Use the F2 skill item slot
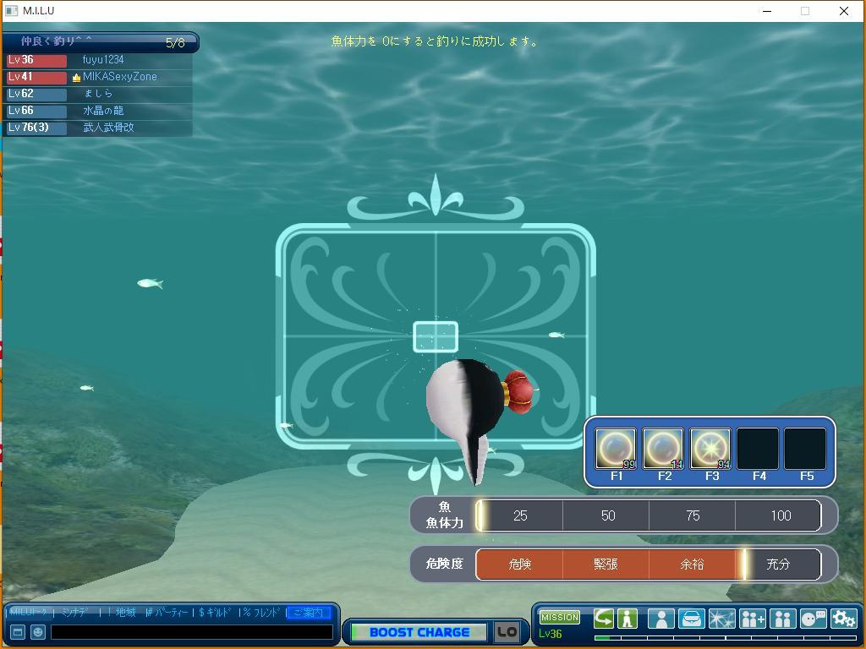The height and width of the screenshot is (649, 866). [663, 449]
